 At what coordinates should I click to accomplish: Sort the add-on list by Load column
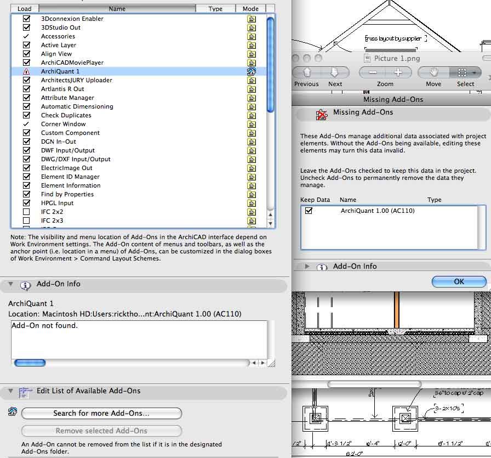coord(25,9)
